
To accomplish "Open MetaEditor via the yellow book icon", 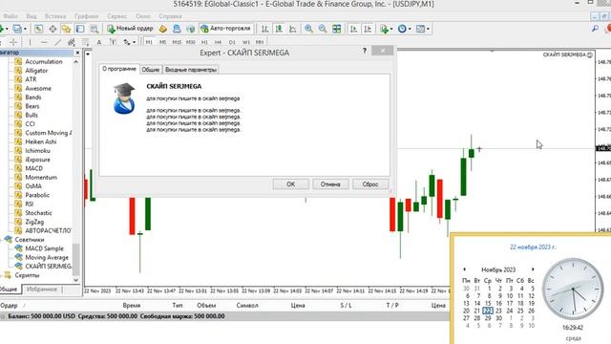I will coord(163,29).
